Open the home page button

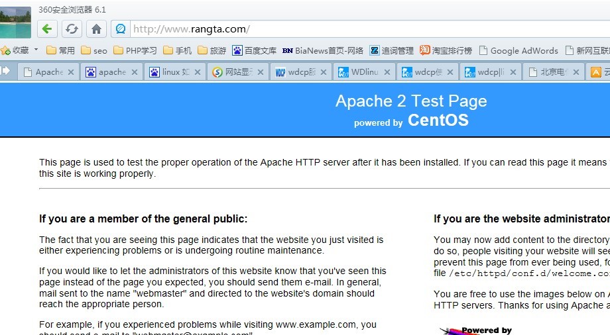pyautogui.click(x=97, y=29)
